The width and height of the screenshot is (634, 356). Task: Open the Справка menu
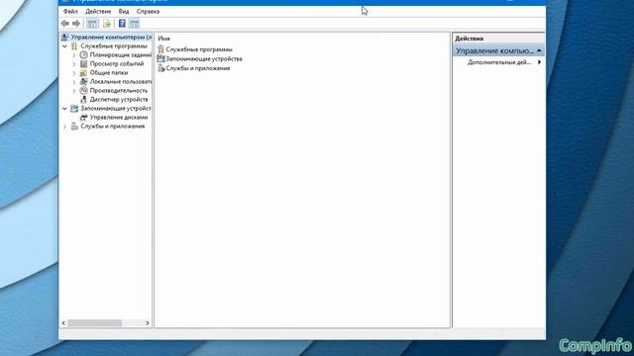148,11
